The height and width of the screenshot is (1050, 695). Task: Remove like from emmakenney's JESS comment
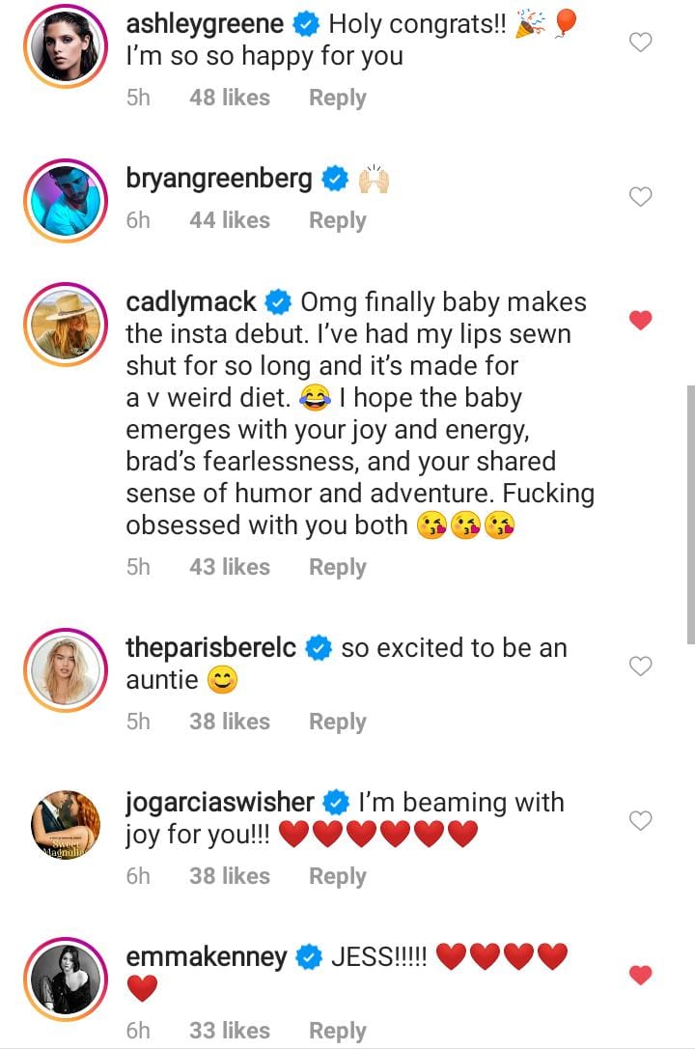pyautogui.click(x=640, y=976)
